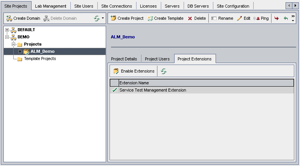Screen dimensions: 300x166
Task: Select the Projects folder text
Action: pyautogui.click(x=33, y=44)
